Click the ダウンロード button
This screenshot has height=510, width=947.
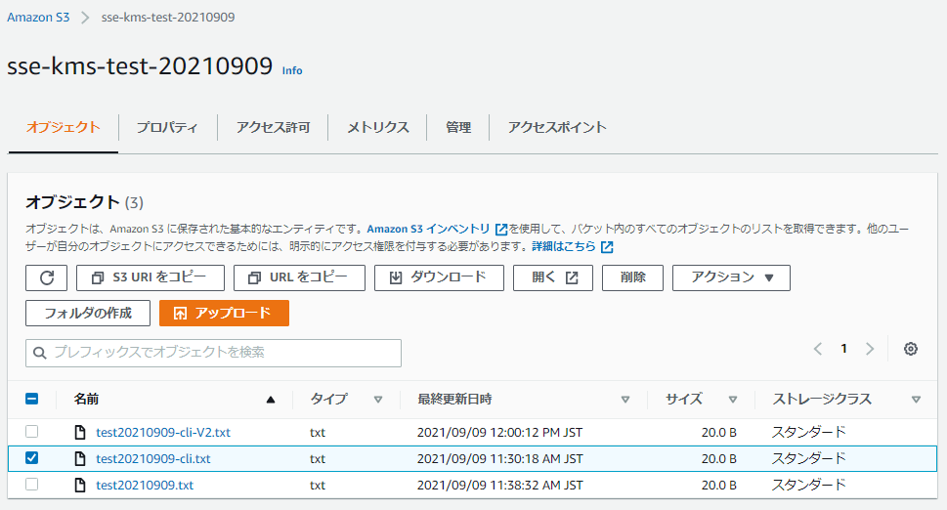pos(439,277)
